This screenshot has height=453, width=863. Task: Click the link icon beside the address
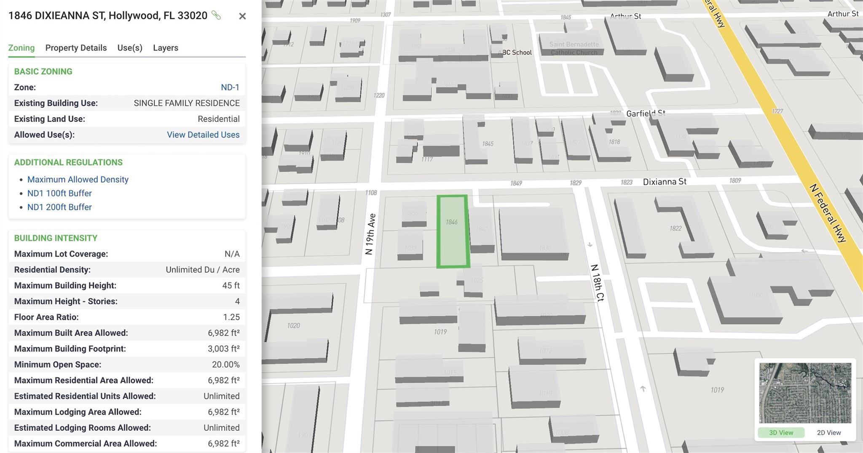tap(216, 16)
